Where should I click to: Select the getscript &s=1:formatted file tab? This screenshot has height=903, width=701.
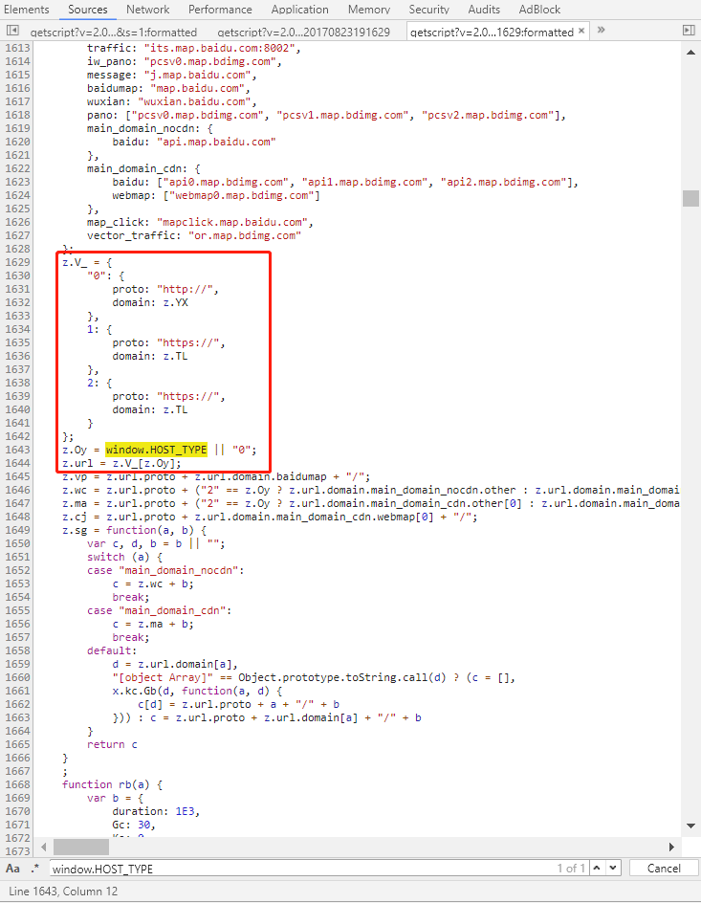point(114,33)
